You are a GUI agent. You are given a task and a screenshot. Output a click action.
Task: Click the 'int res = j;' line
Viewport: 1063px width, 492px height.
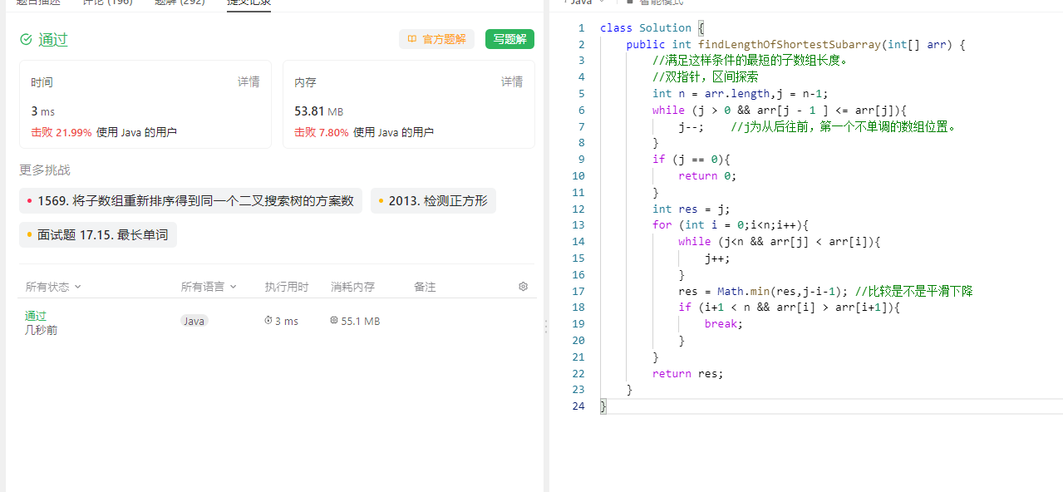pyautogui.click(x=691, y=209)
